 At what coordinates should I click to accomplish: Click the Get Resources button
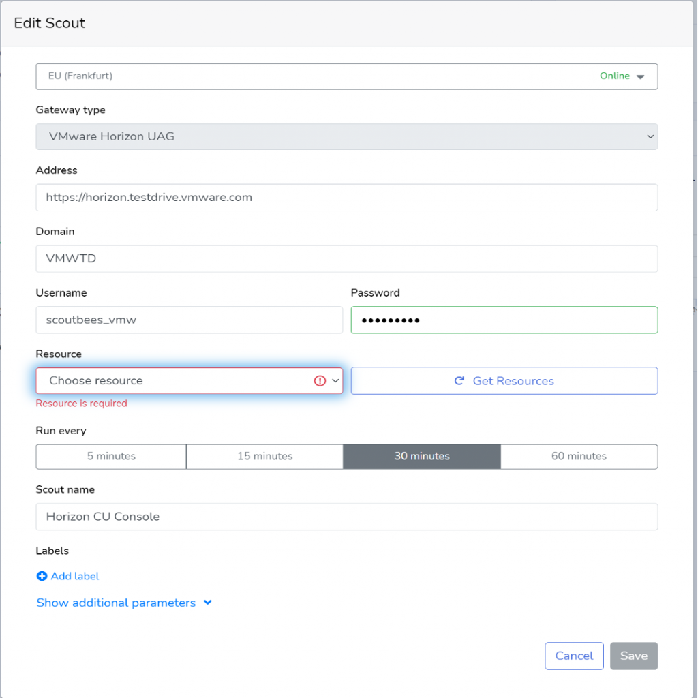pyautogui.click(x=504, y=381)
